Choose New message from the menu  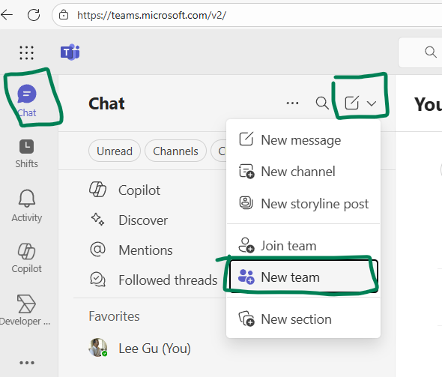point(303,140)
